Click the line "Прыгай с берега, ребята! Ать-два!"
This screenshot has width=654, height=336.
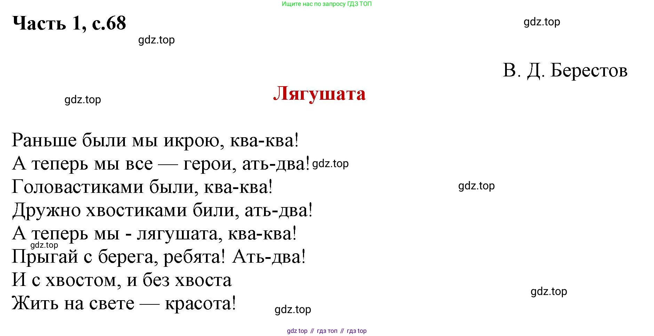coord(159,257)
